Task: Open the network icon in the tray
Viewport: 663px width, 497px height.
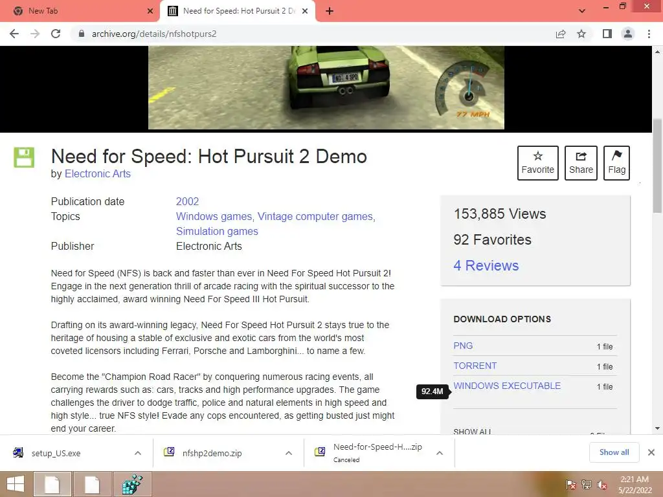Action: [587, 485]
